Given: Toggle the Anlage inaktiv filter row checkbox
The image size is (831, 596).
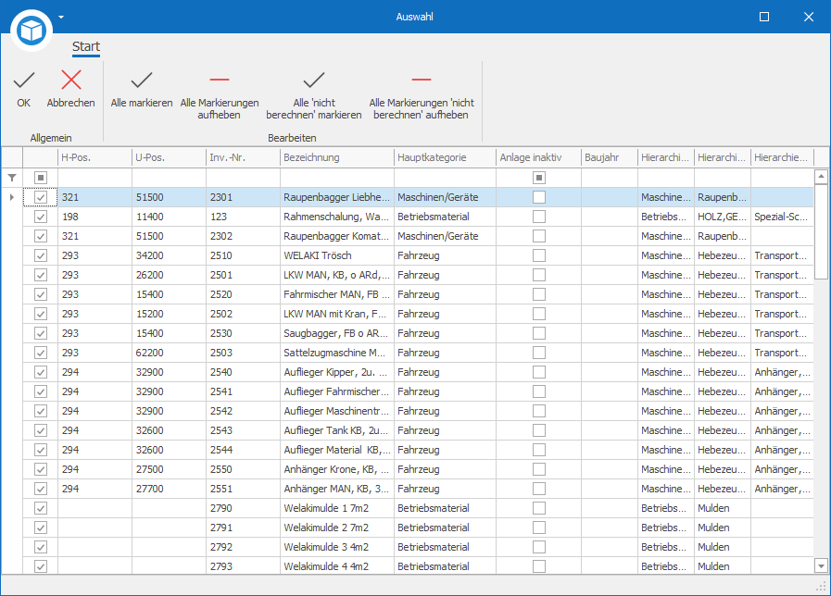Looking at the screenshot, I should (x=539, y=178).
